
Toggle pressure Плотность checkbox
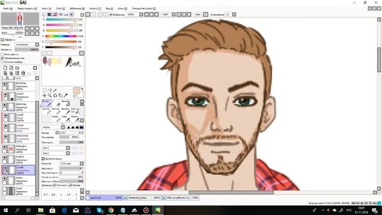(x=54, y=185)
